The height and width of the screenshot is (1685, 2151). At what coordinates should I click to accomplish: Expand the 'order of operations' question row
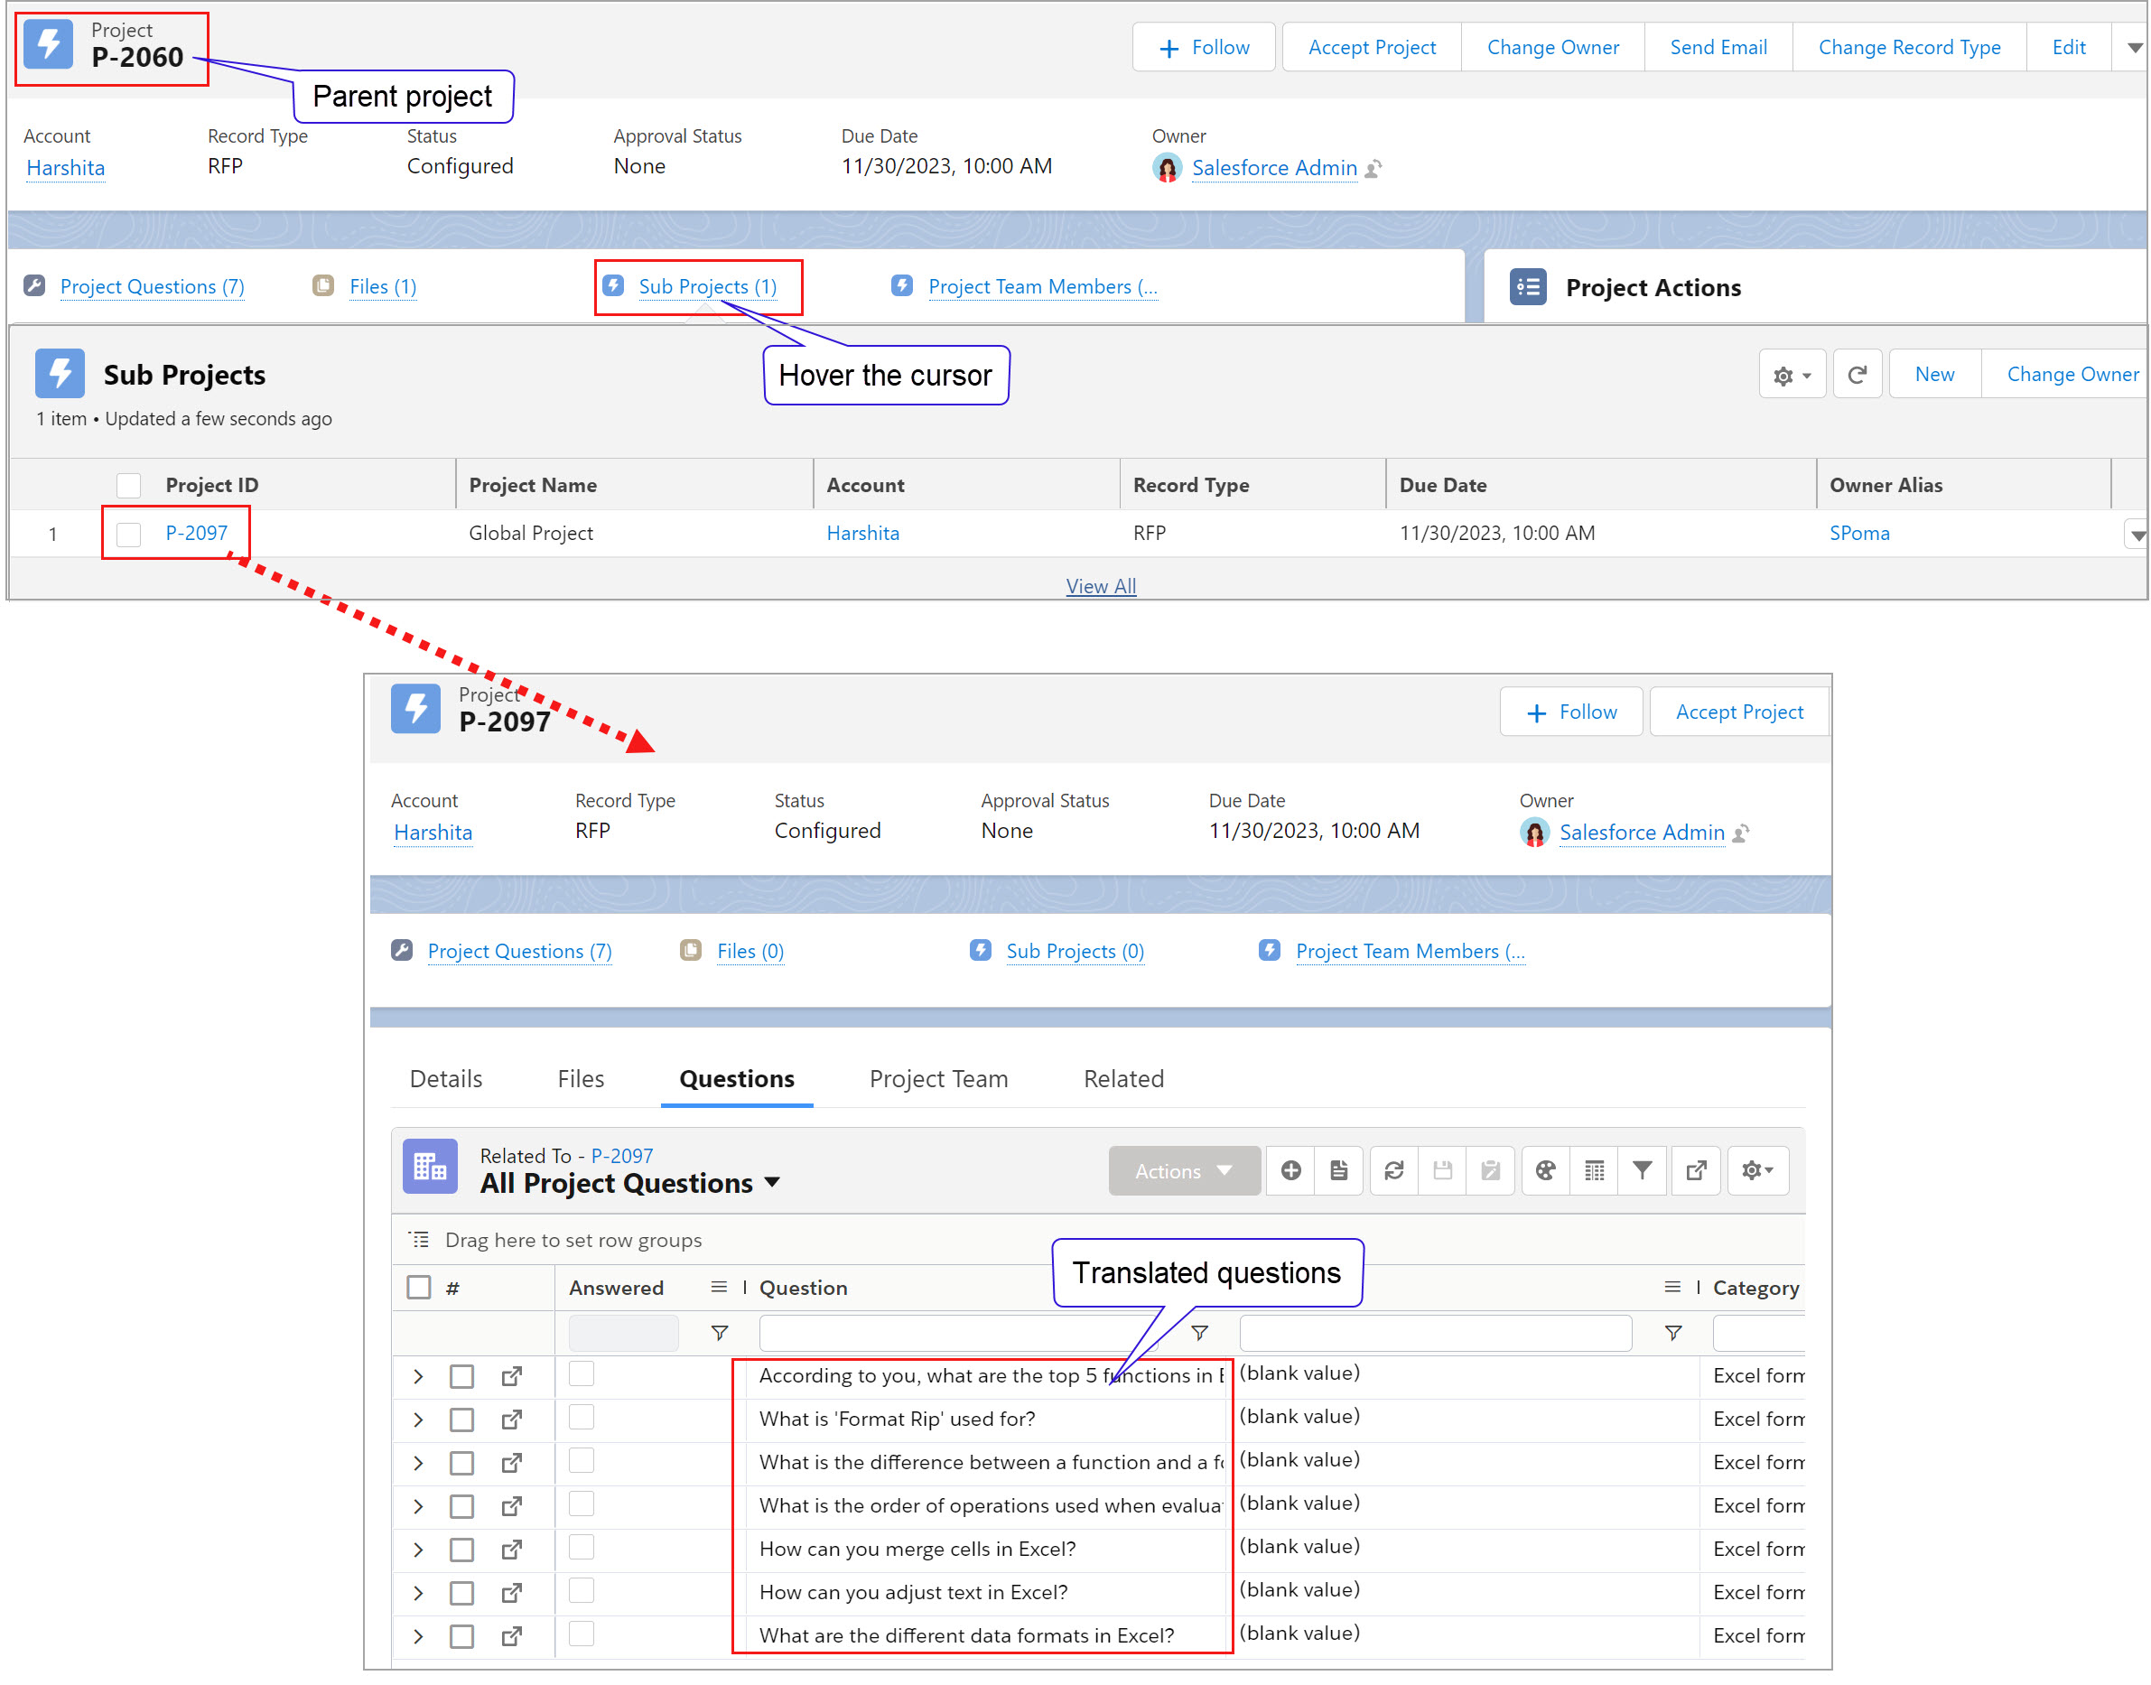418,1506
